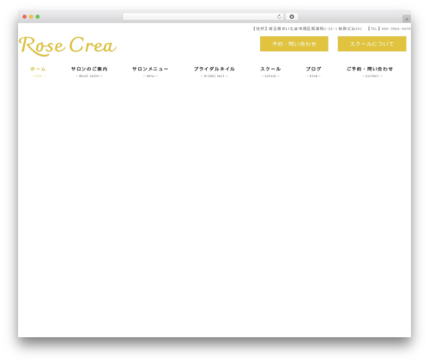Open the ブログ navigation item

[313, 72]
